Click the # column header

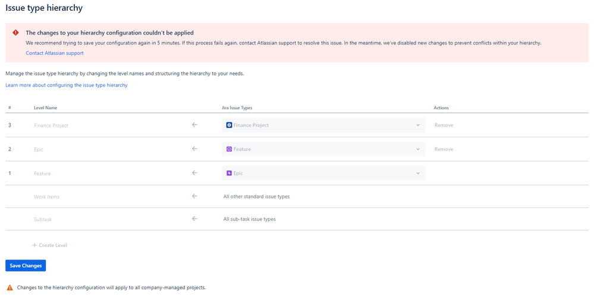10,108
